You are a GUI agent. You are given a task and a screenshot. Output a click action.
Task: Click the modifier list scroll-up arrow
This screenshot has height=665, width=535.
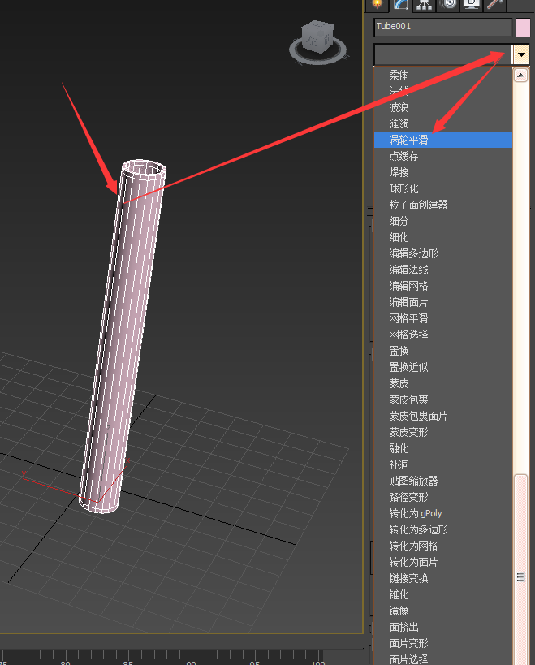pos(521,75)
